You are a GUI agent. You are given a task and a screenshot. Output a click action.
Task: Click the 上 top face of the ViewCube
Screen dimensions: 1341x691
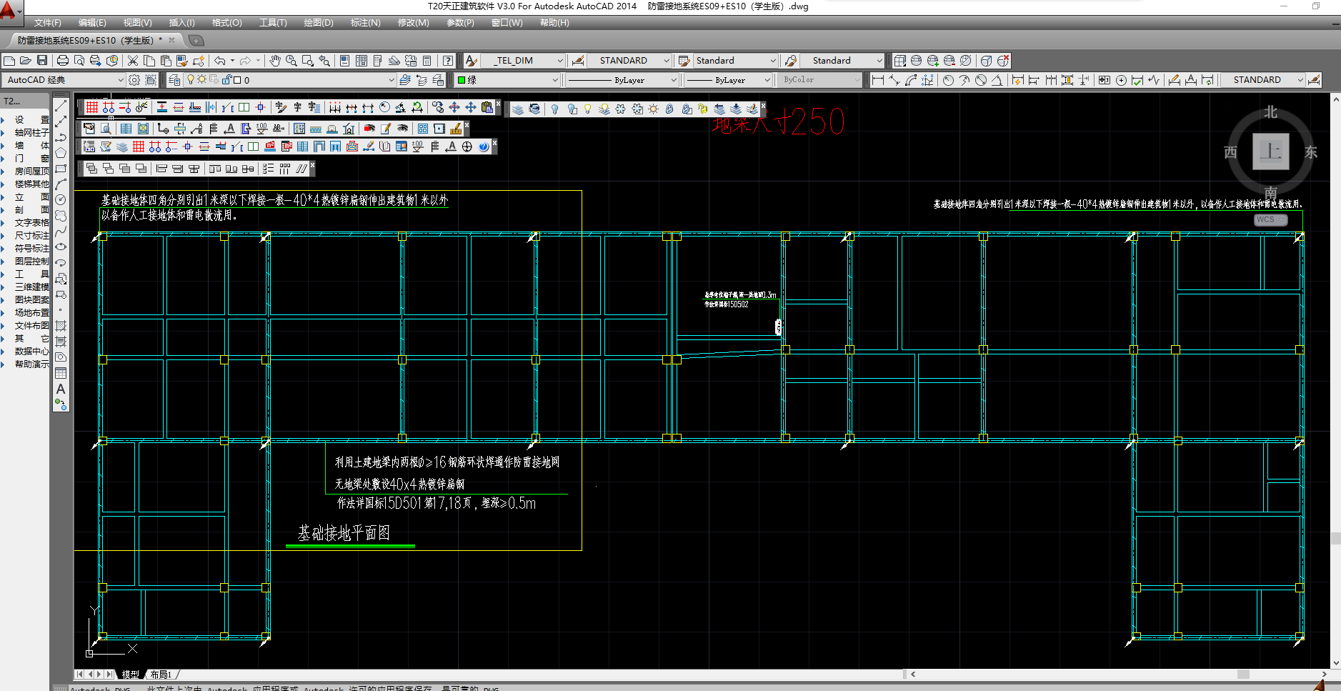tap(1270, 151)
